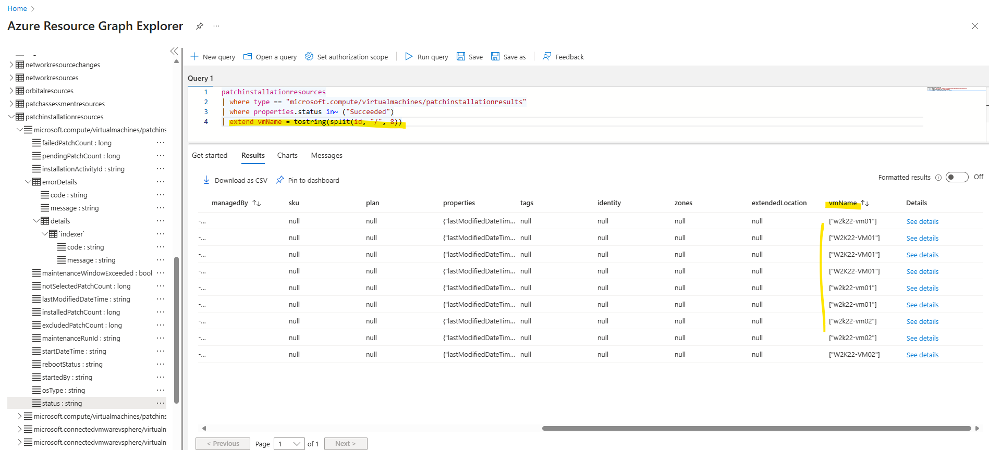This screenshot has width=989, height=450.
Task: Click the query editor minimap
Action: [956, 89]
